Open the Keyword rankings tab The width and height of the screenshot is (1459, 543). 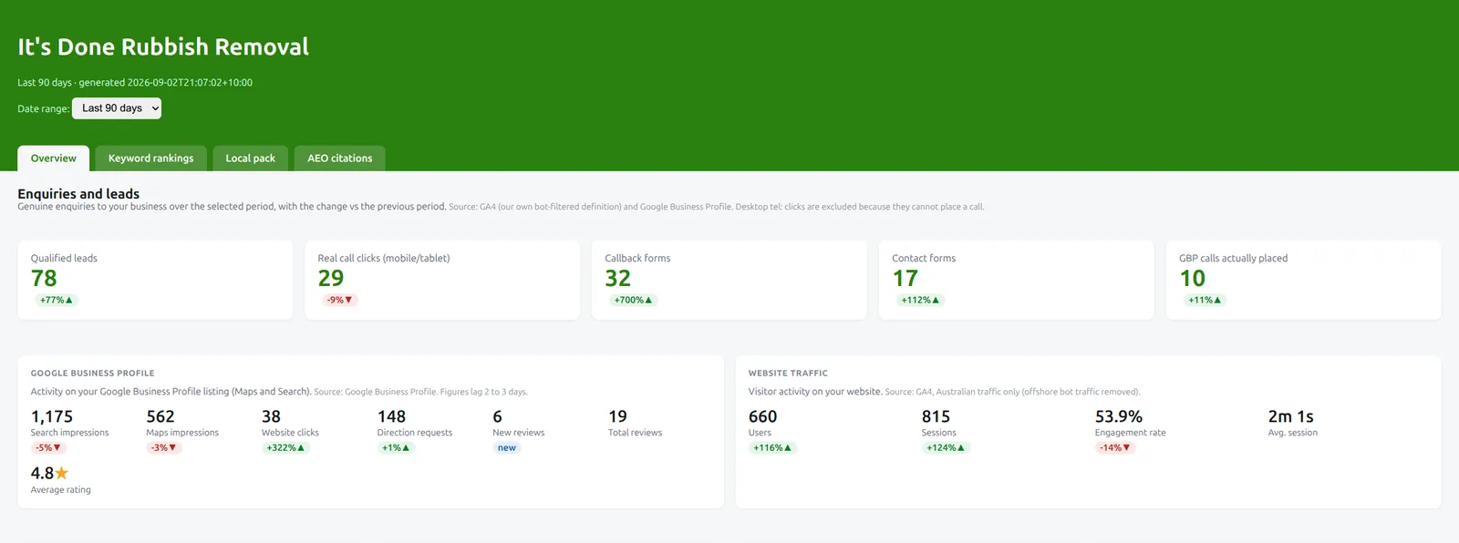pos(151,159)
